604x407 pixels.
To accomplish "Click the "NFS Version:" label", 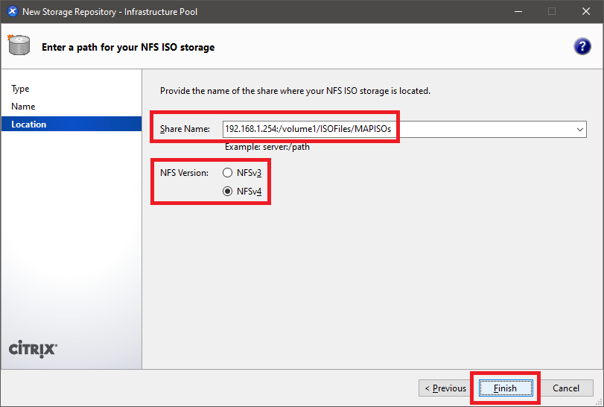I will 185,173.
